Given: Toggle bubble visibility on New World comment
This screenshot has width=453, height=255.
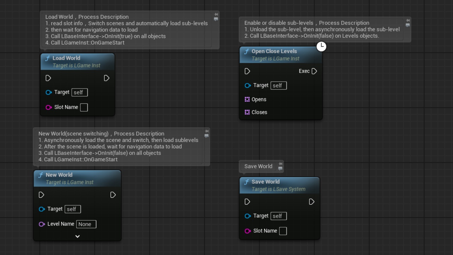Looking at the screenshot, I should pos(207,136).
